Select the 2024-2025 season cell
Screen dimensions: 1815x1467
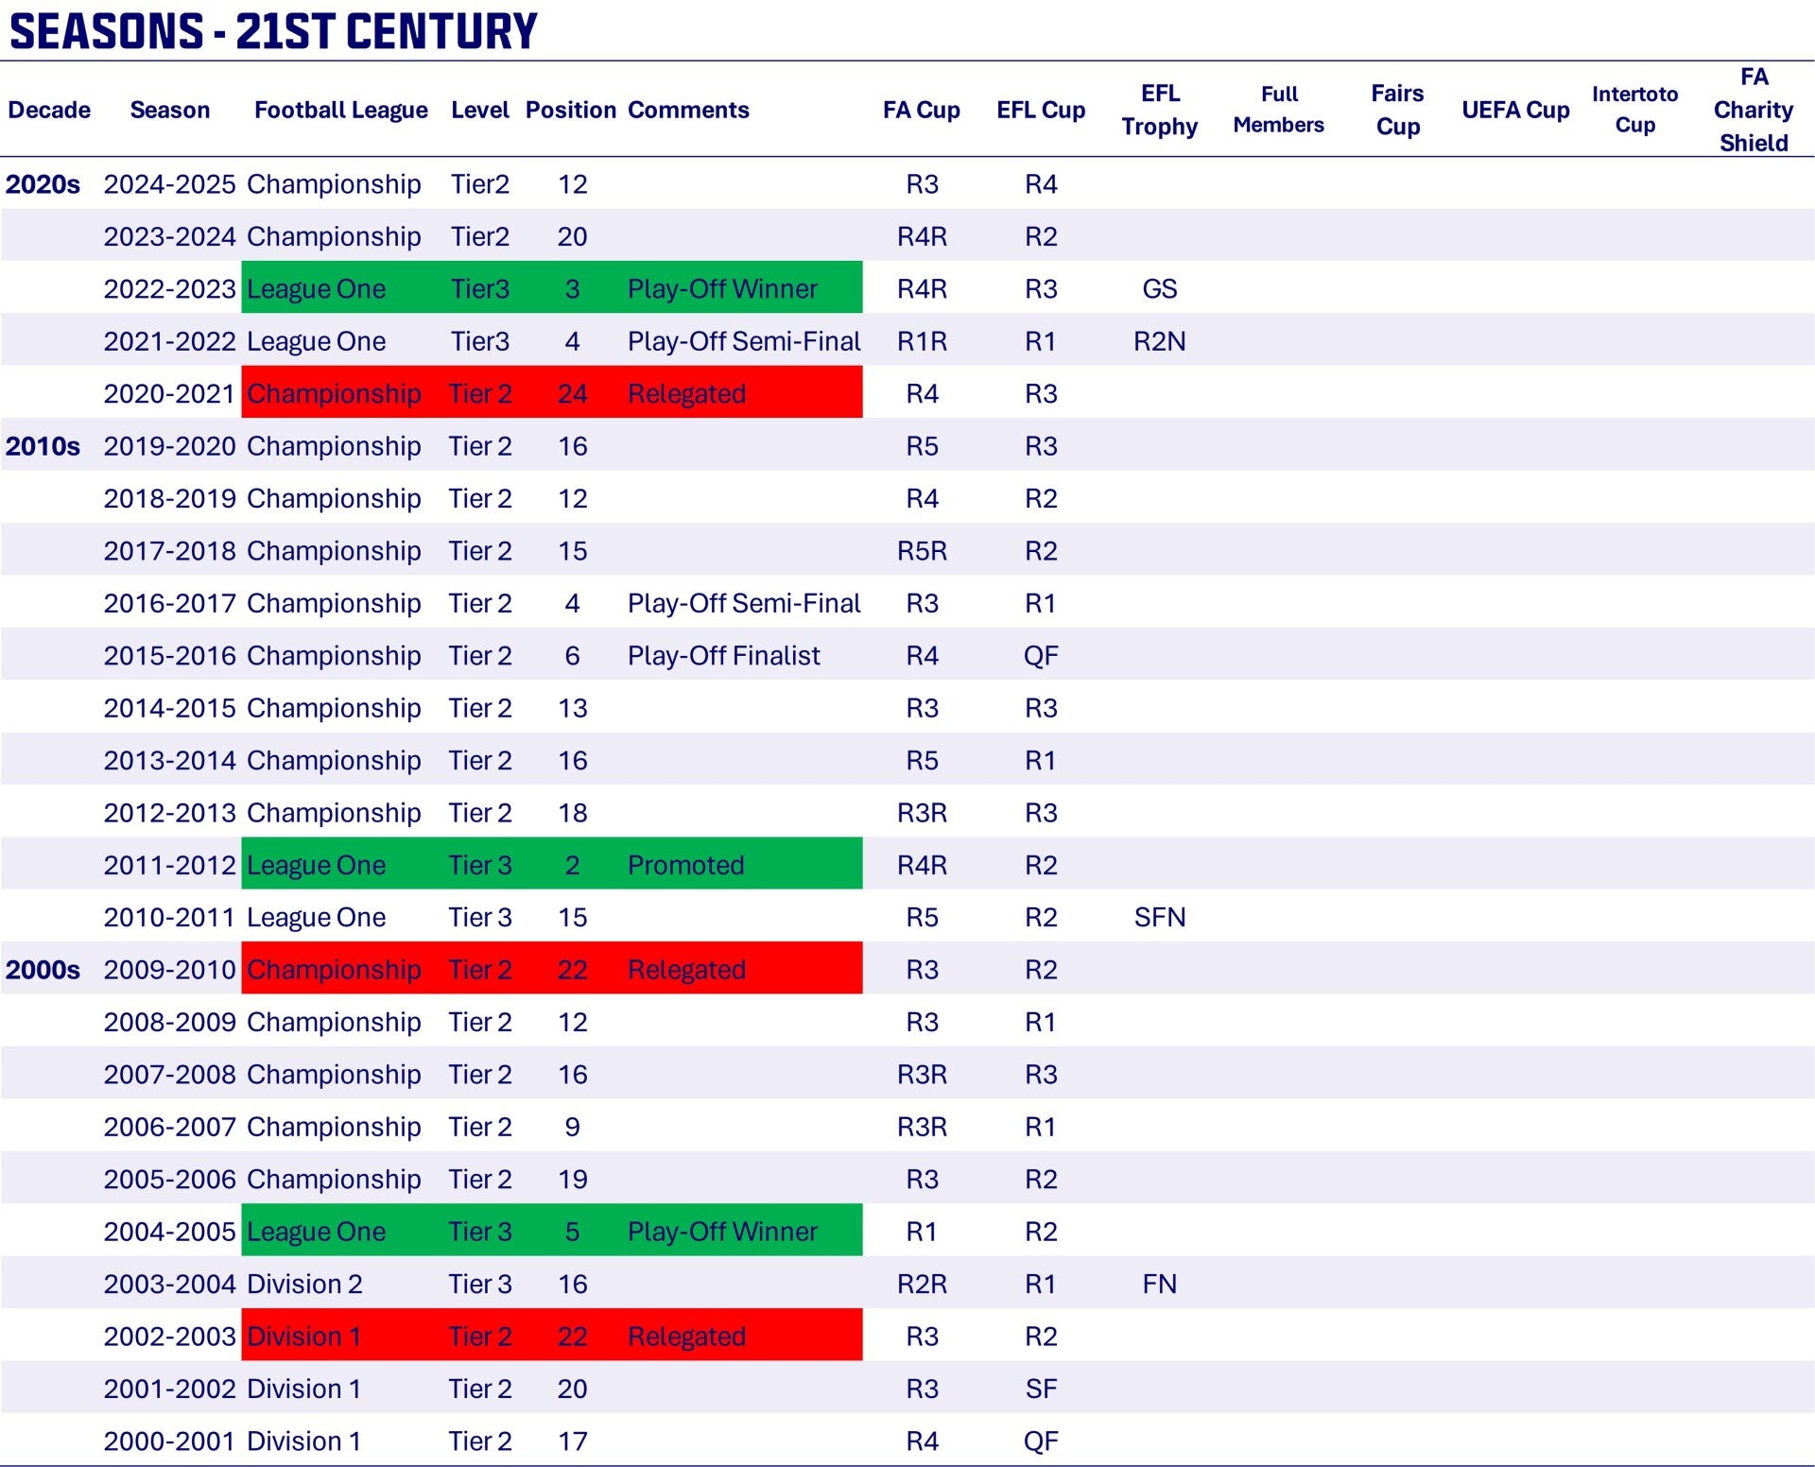pos(170,183)
